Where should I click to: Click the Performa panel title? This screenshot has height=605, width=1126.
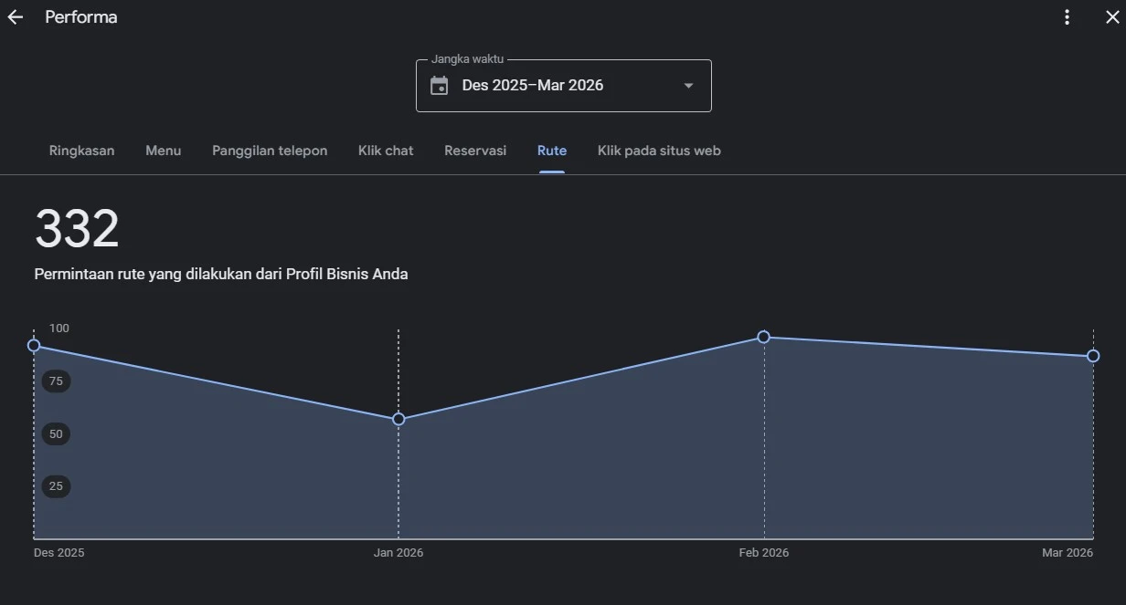tap(81, 17)
